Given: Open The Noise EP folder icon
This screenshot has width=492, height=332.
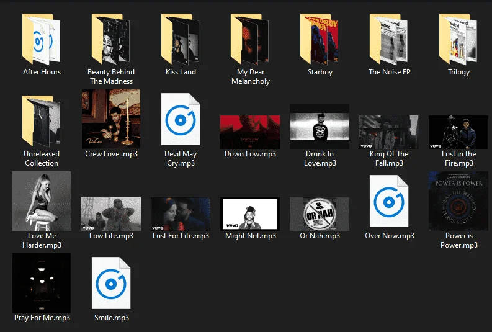Looking at the screenshot, I should pyautogui.click(x=389, y=39).
